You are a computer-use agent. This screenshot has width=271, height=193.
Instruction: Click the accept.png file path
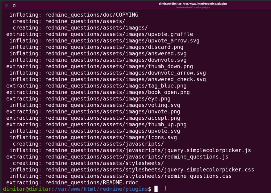click(x=113, y=118)
